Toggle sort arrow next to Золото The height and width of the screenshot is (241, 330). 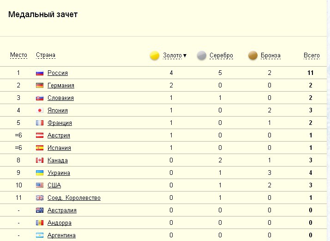(185, 56)
